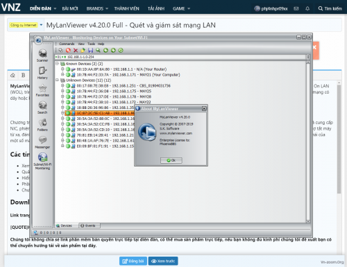
Task: Click the thread title input field
Action: [x=193, y=25]
